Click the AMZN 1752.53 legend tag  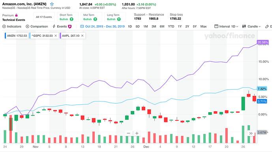tap(17, 36)
